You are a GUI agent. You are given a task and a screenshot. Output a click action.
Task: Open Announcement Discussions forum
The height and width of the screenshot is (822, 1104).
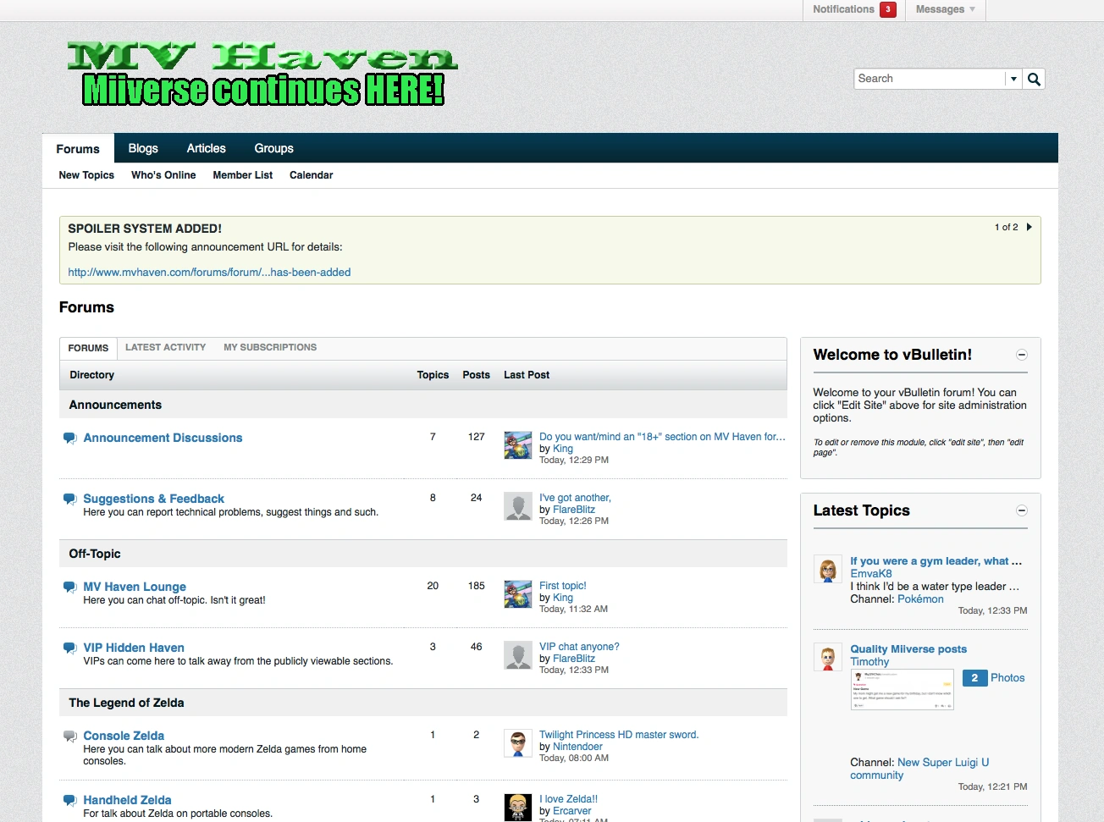(x=163, y=438)
